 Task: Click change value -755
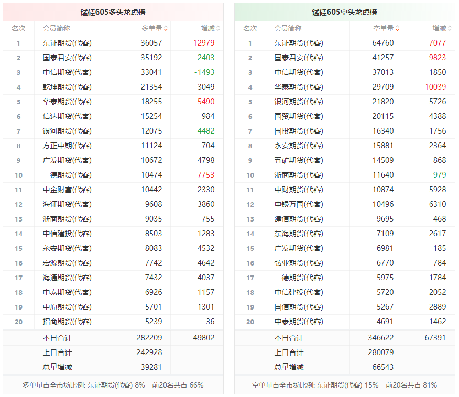(206, 219)
